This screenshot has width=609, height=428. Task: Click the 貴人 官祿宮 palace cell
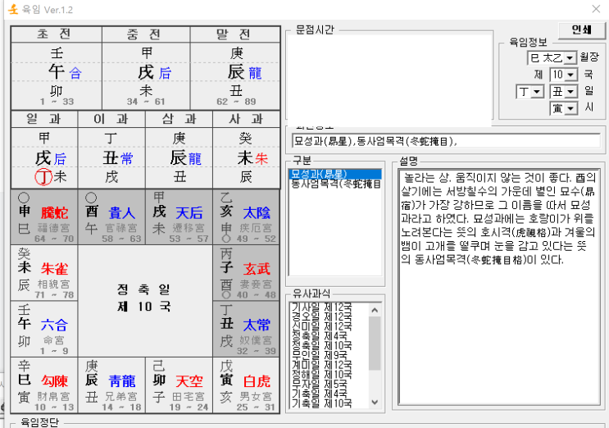click(111, 217)
